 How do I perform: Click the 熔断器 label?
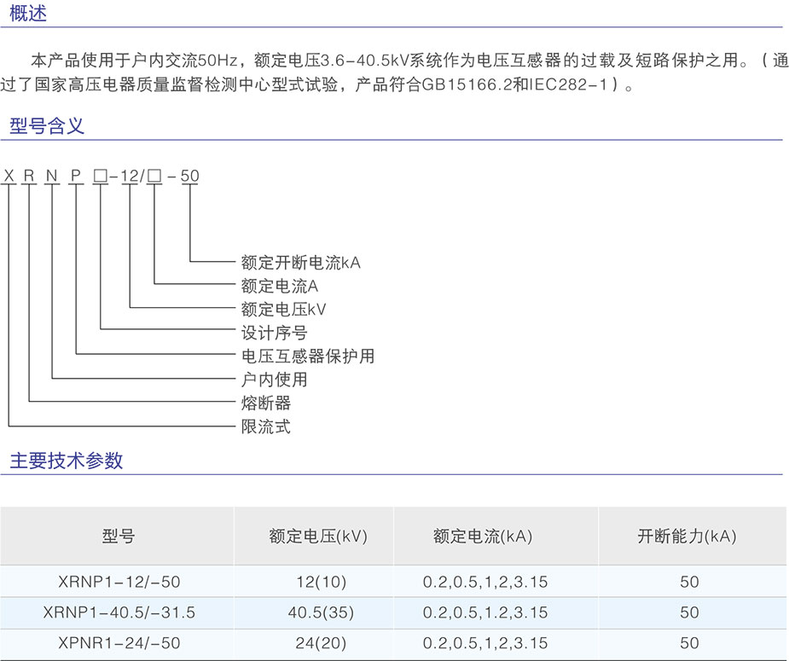(266, 403)
